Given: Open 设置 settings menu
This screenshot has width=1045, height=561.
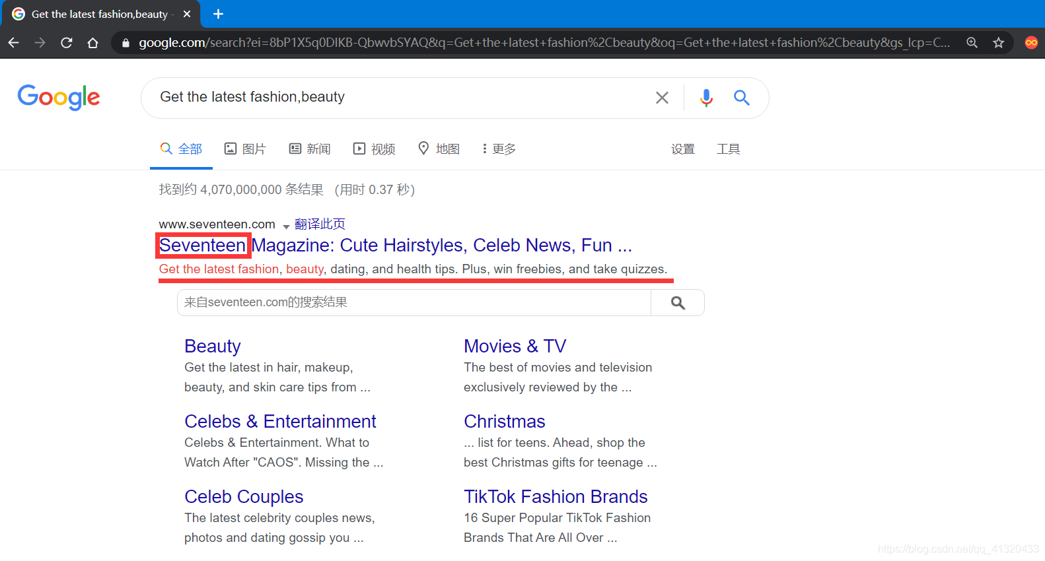Looking at the screenshot, I should click(x=683, y=149).
